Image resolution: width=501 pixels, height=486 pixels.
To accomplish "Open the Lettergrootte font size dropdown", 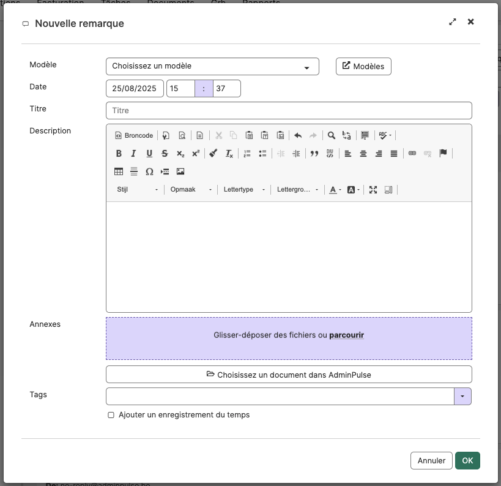I will point(297,189).
